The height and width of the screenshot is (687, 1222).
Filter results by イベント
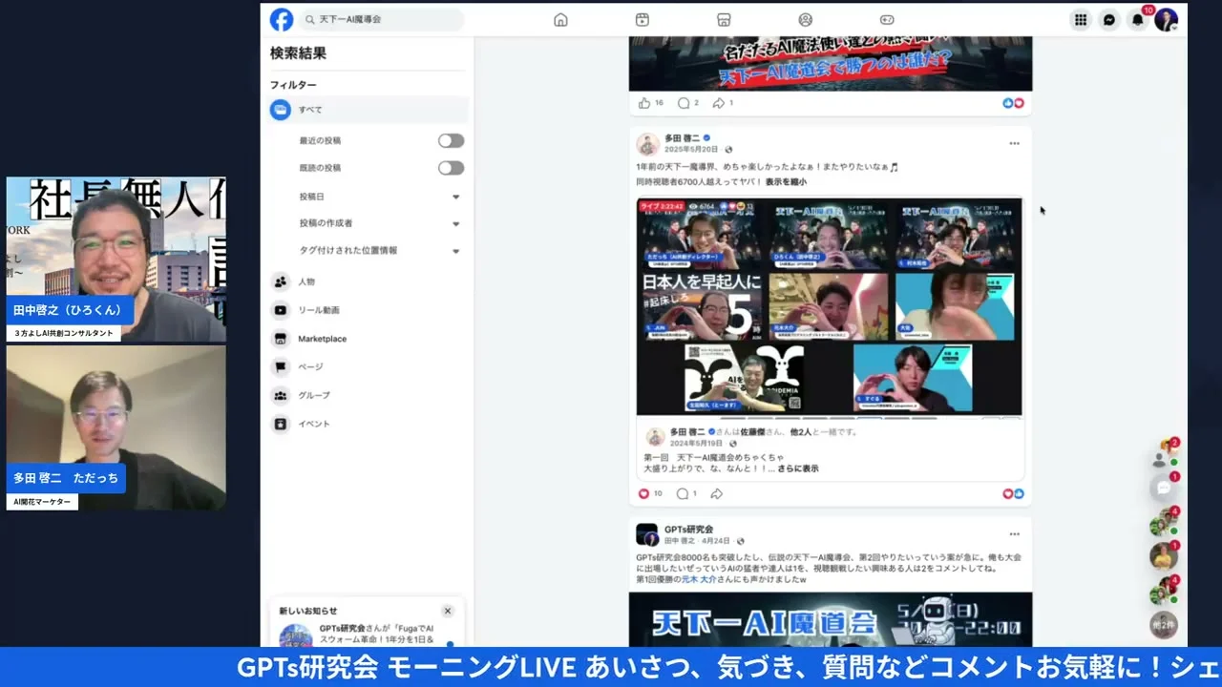tap(369, 424)
